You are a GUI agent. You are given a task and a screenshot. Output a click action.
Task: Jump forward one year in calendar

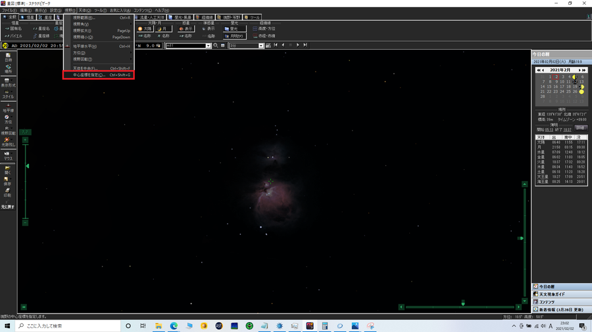584,70
